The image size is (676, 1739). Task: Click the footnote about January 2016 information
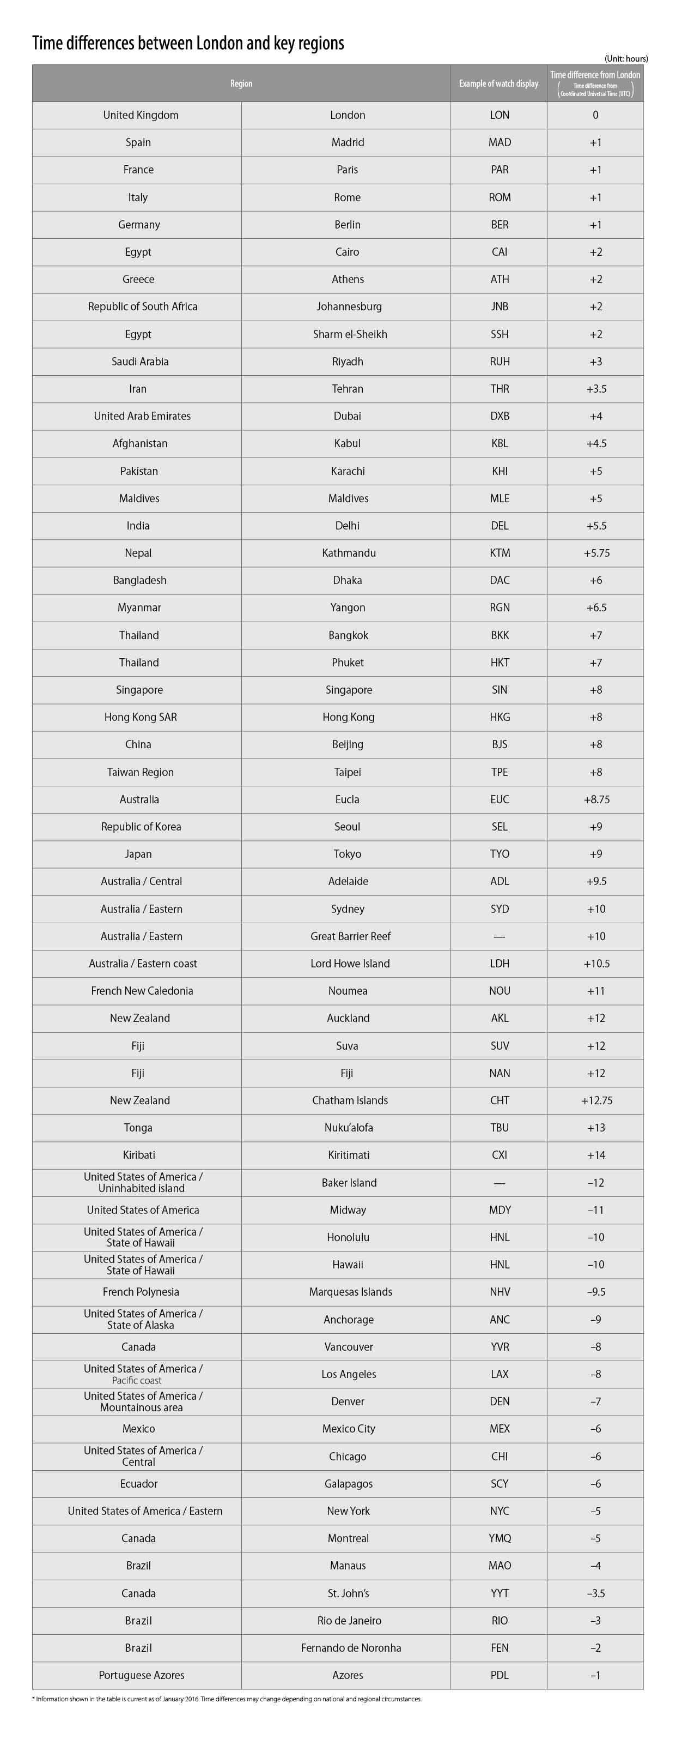point(226,1699)
